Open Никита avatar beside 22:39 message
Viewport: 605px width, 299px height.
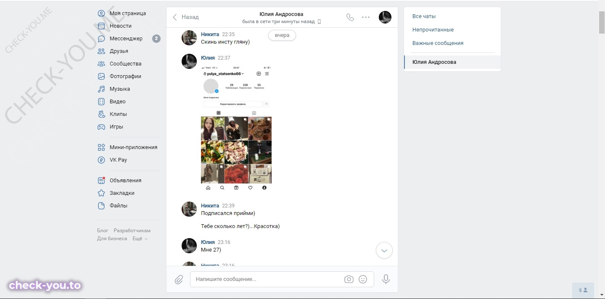point(189,209)
